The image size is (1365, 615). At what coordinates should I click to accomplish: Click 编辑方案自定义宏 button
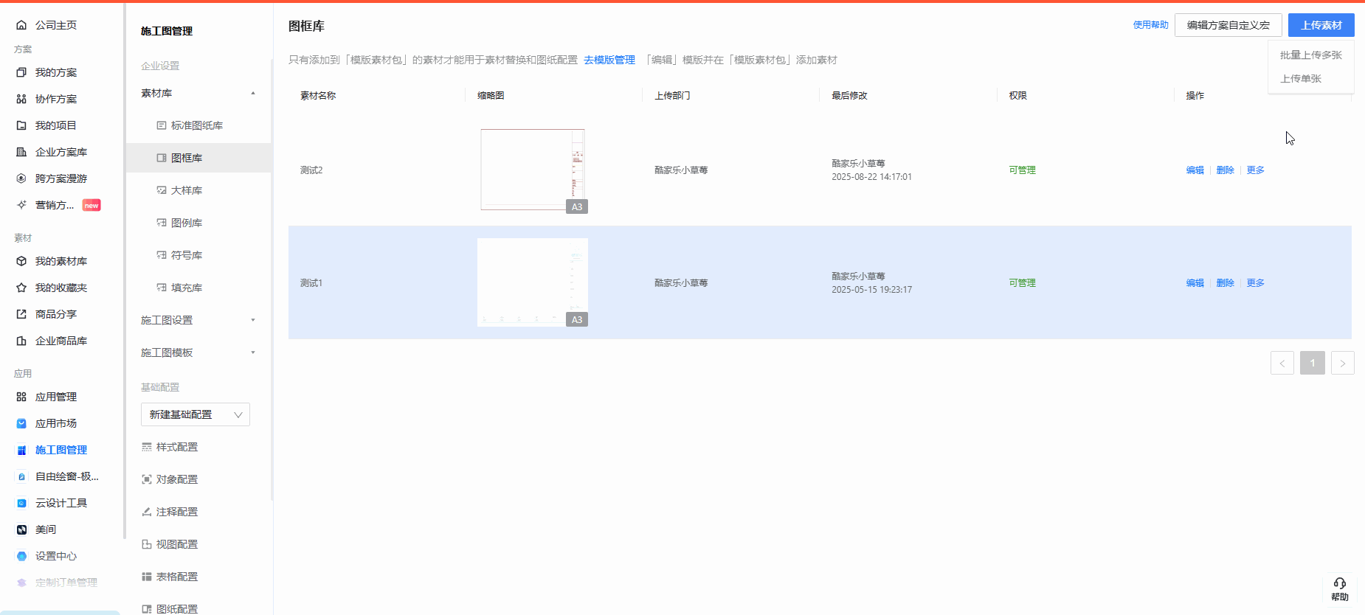click(x=1228, y=25)
